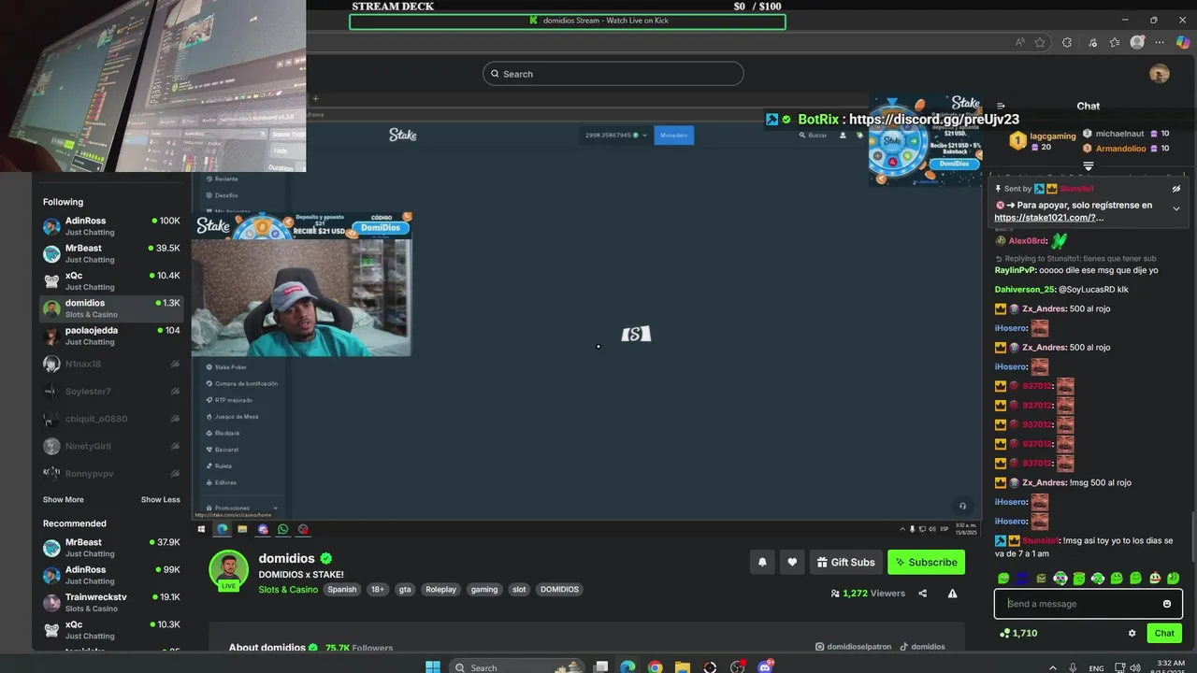Select the slot tag
Screen dimensions: 1197x673
coord(519,590)
